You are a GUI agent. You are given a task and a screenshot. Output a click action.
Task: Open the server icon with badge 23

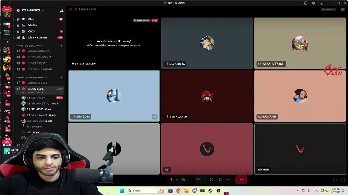7,76
